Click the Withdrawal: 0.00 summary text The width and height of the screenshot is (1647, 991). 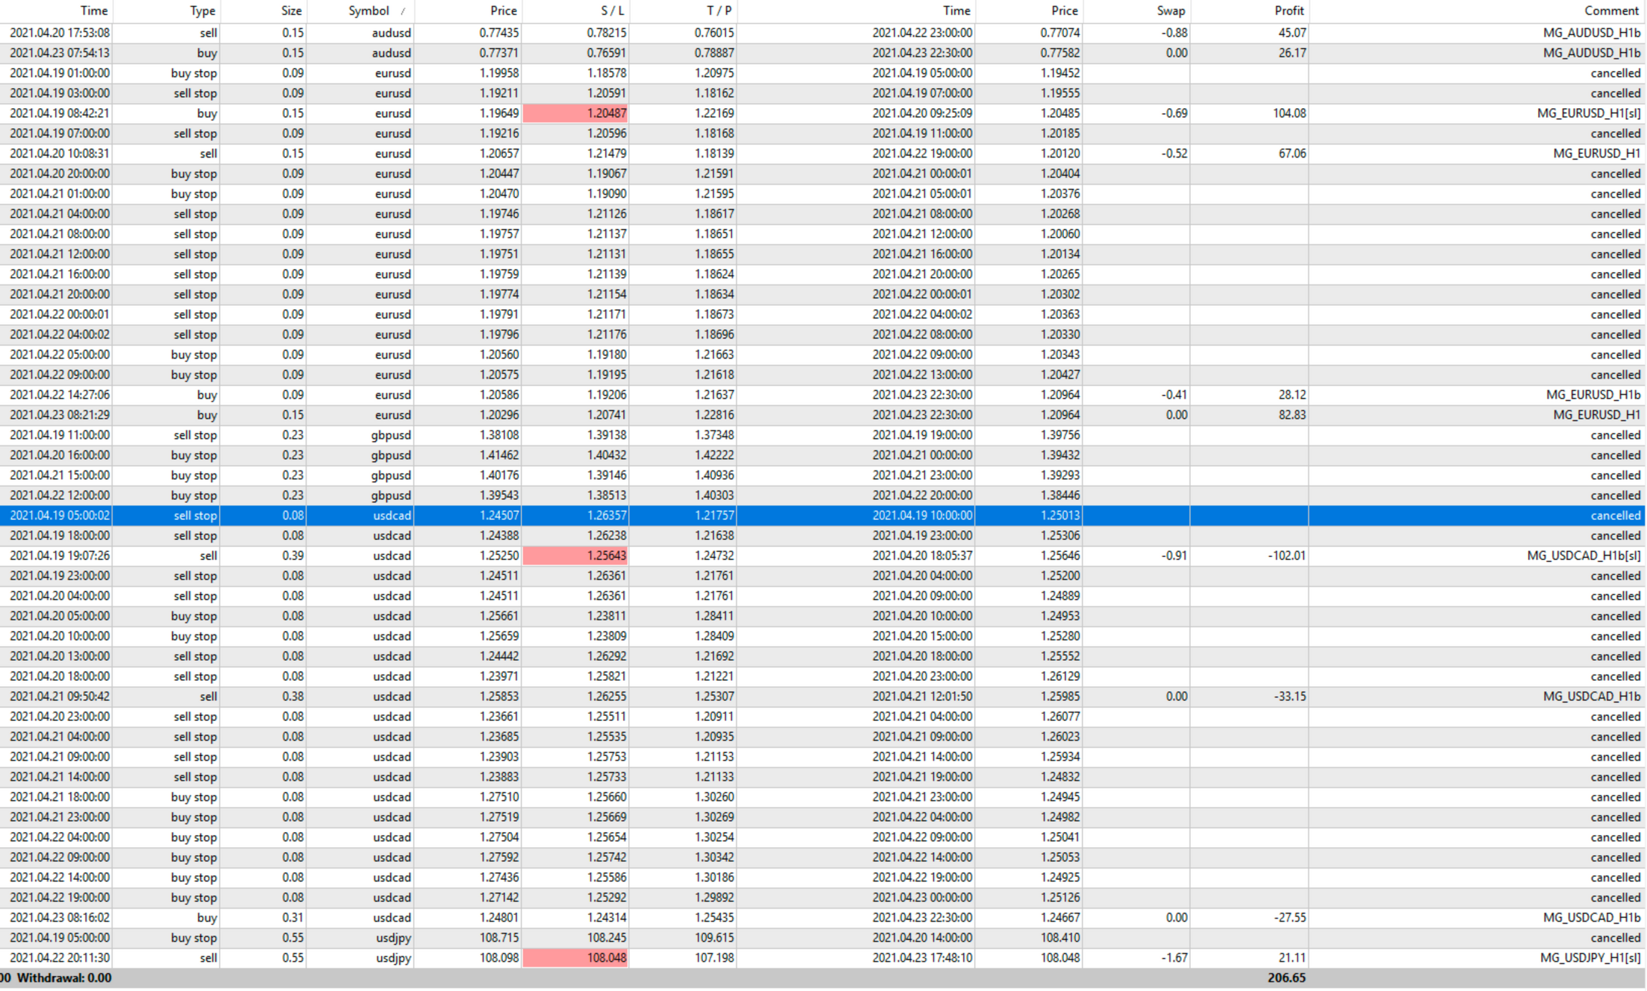64,978
